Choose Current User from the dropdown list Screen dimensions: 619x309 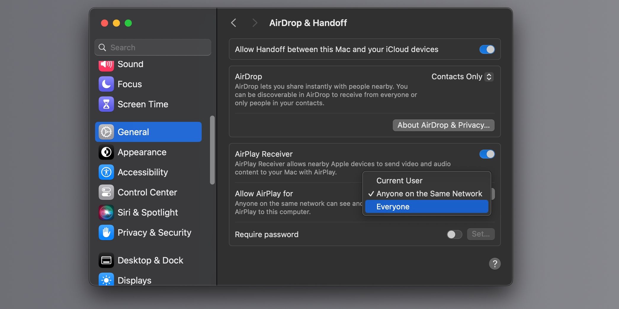[x=399, y=180]
